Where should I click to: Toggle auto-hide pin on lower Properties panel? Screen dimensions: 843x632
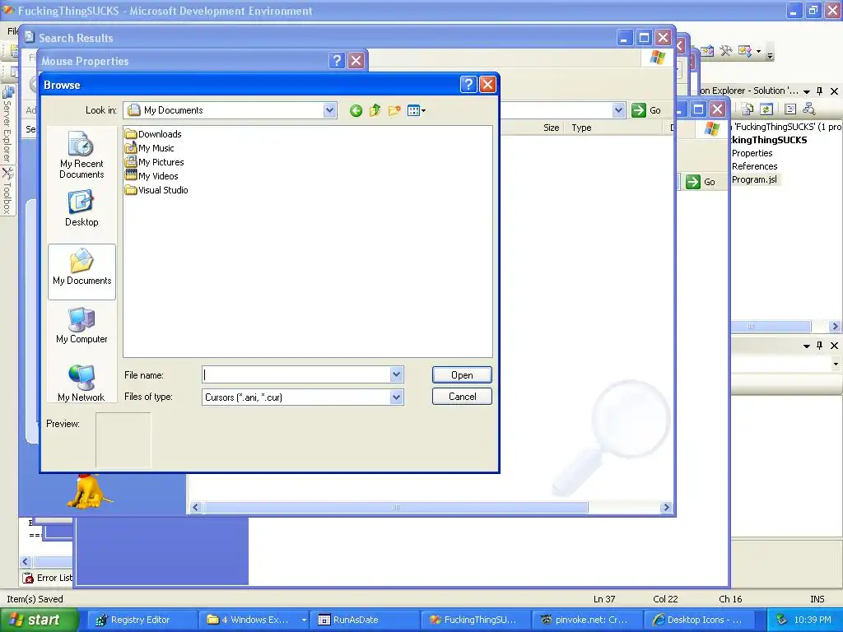819,346
